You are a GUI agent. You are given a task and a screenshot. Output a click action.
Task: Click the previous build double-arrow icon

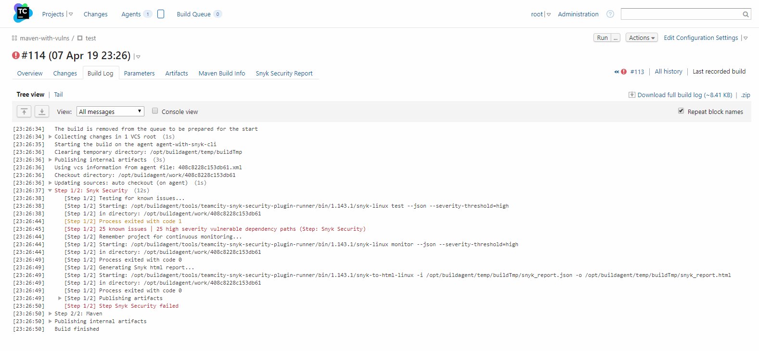click(x=617, y=72)
